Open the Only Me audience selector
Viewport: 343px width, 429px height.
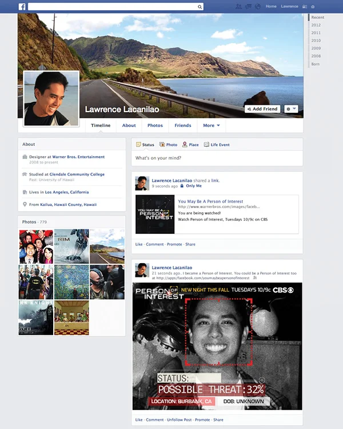(x=191, y=186)
